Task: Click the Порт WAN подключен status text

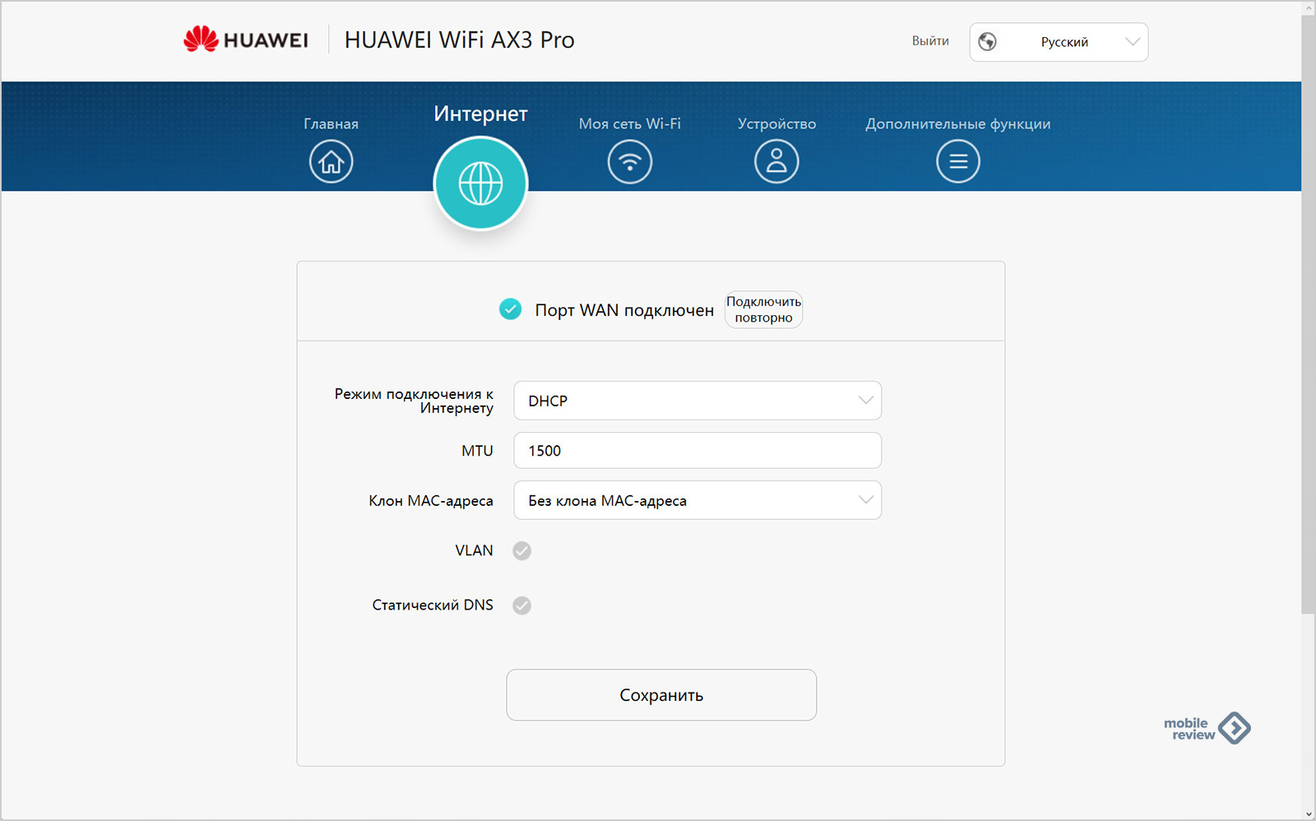Action: coord(624,310)
